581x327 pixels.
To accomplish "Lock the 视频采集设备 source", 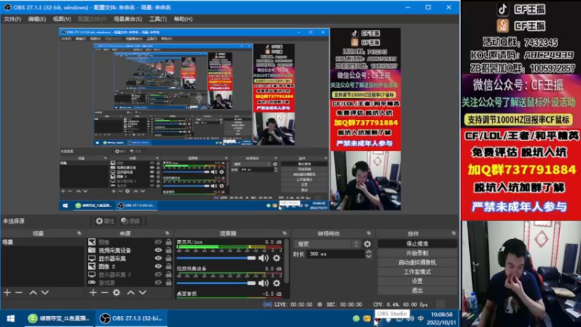I will [168, 250].
